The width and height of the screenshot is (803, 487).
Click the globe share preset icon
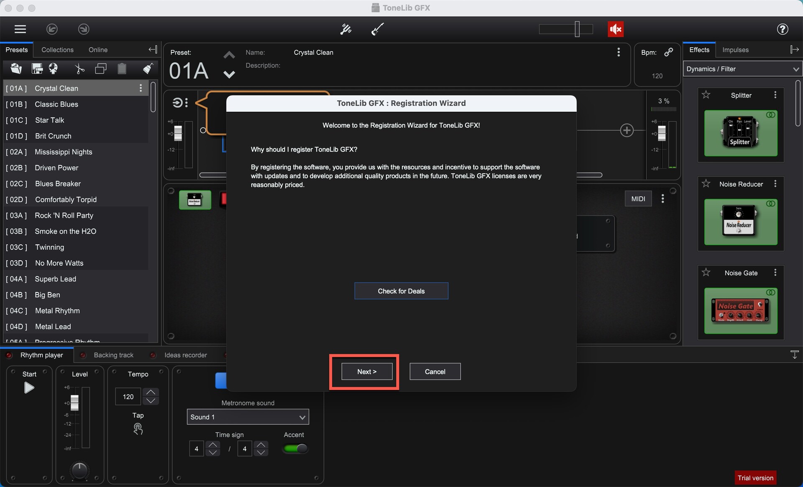tap(54, 69)
